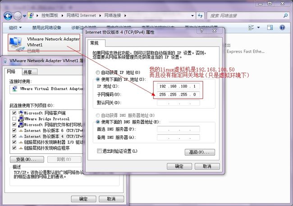The width and height of the screenshot is (293, 206).
Task: Refresh the network connections view
Action: (x=200, y=15)
